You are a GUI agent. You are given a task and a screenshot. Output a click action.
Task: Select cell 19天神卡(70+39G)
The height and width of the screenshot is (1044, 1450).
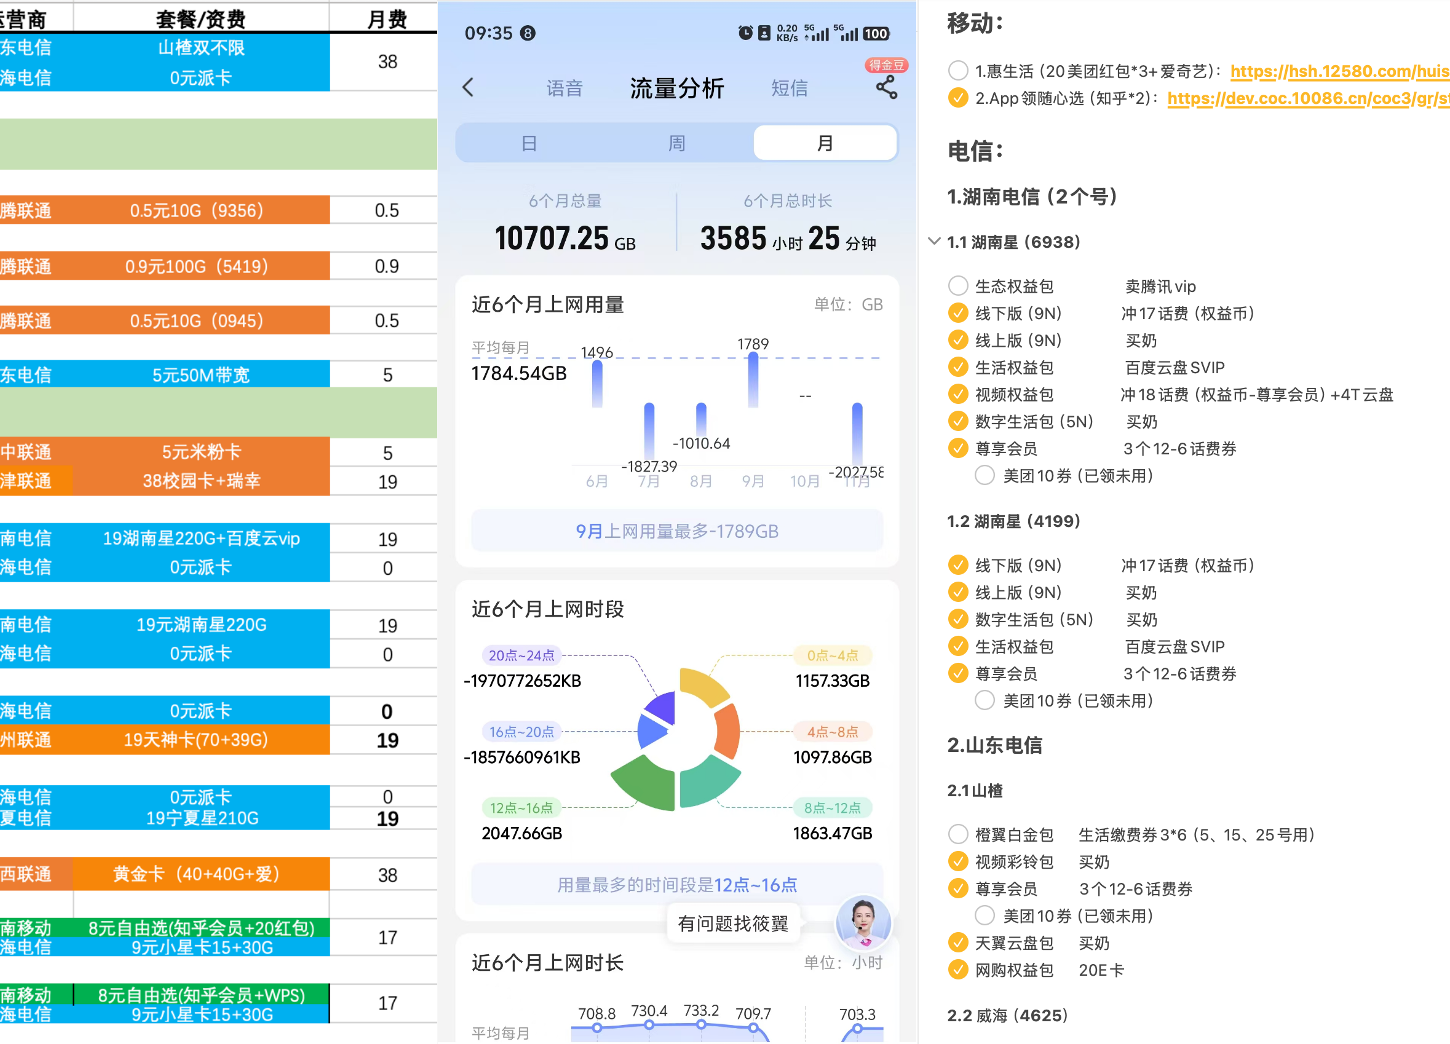[200, 740]
